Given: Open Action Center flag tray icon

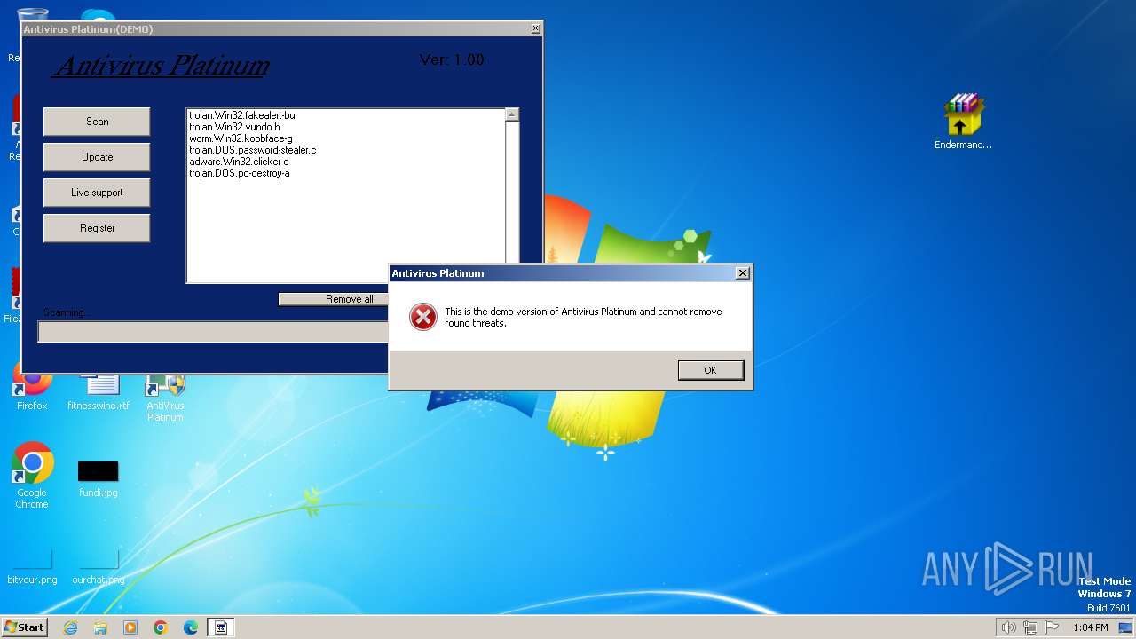Looking at the screenshot, I should tap(1052, 627).
